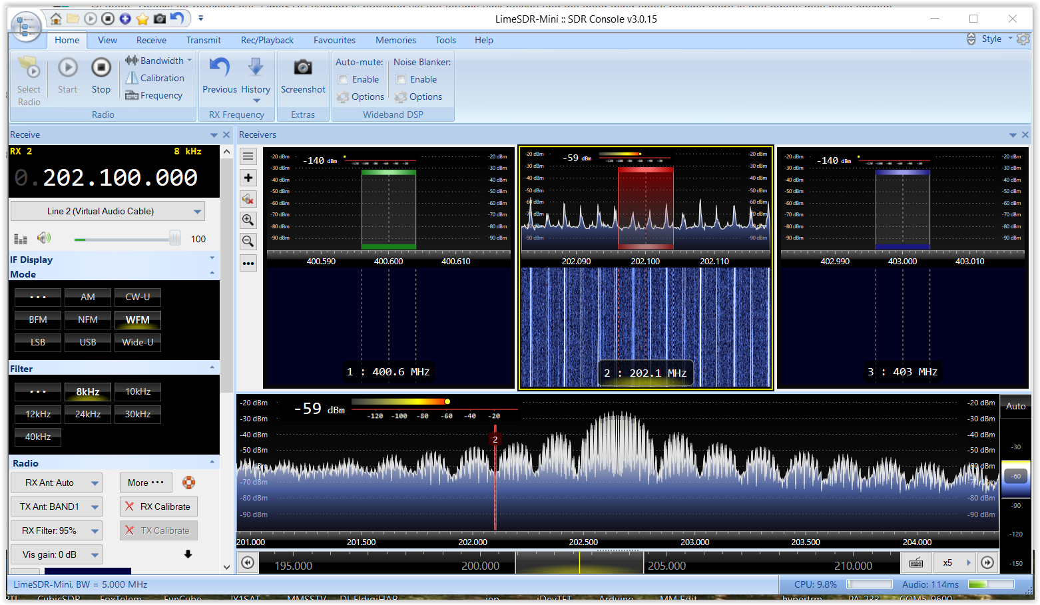Image resolution: width=1040 pixels, height=605 pixels.
Task: Open RX Filter 95% dropdown
Action: pyautogui.click(x=57, y=530)
